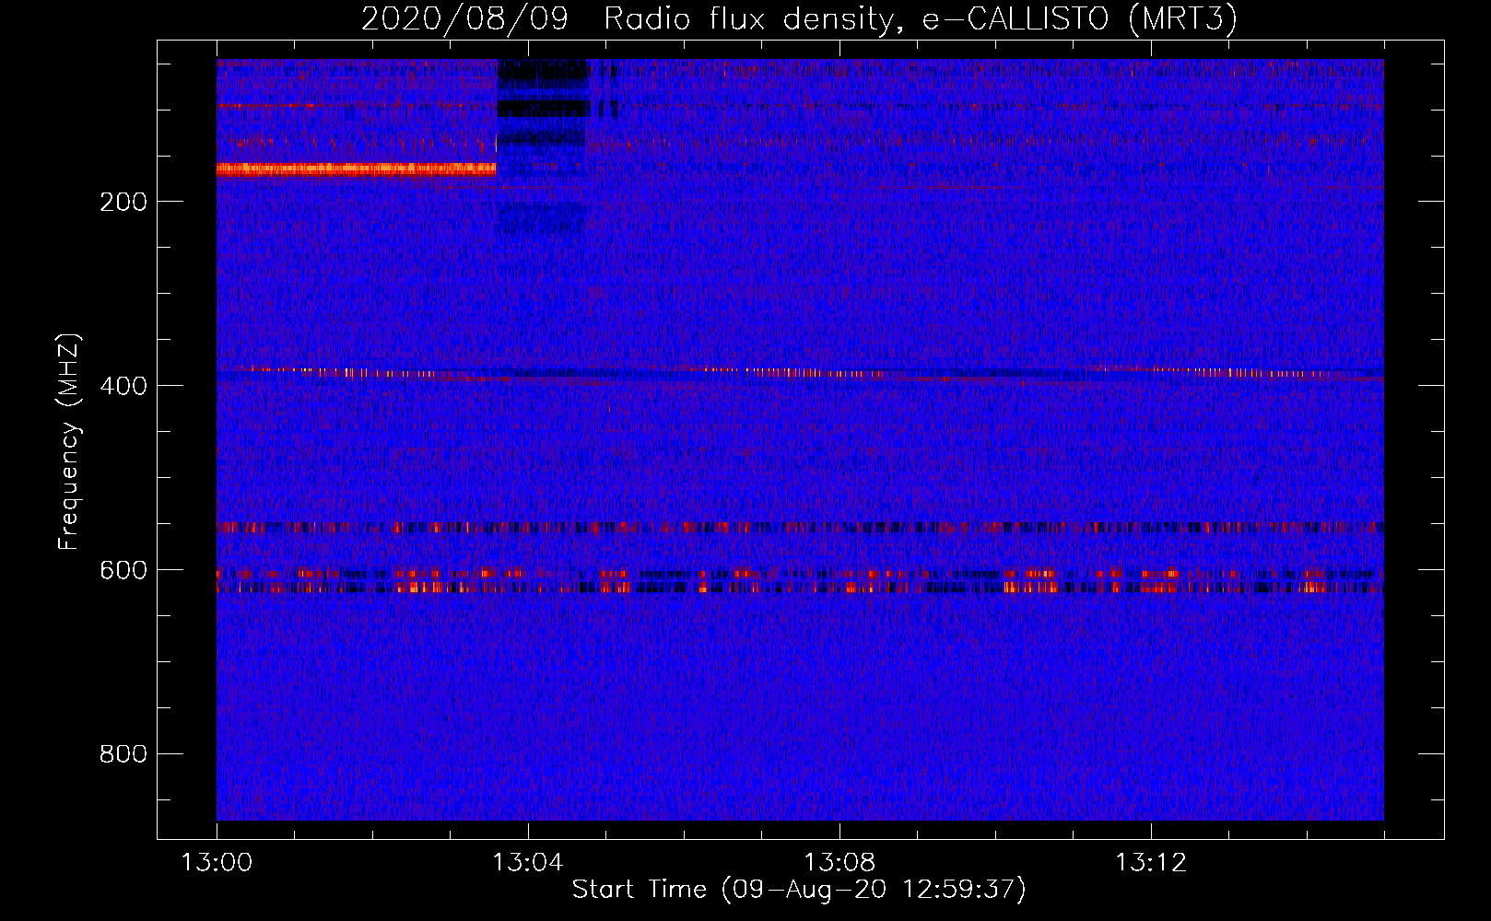Click the 13:04 time tick label
1491x921 pixels.
pyautogui.click(x=527, y=863)
